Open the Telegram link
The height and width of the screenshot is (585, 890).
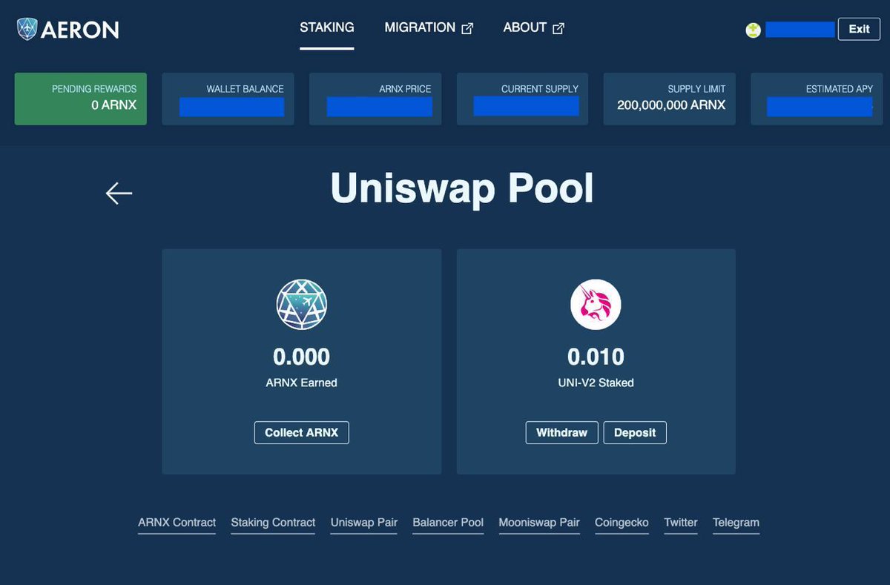coord(736,523)
